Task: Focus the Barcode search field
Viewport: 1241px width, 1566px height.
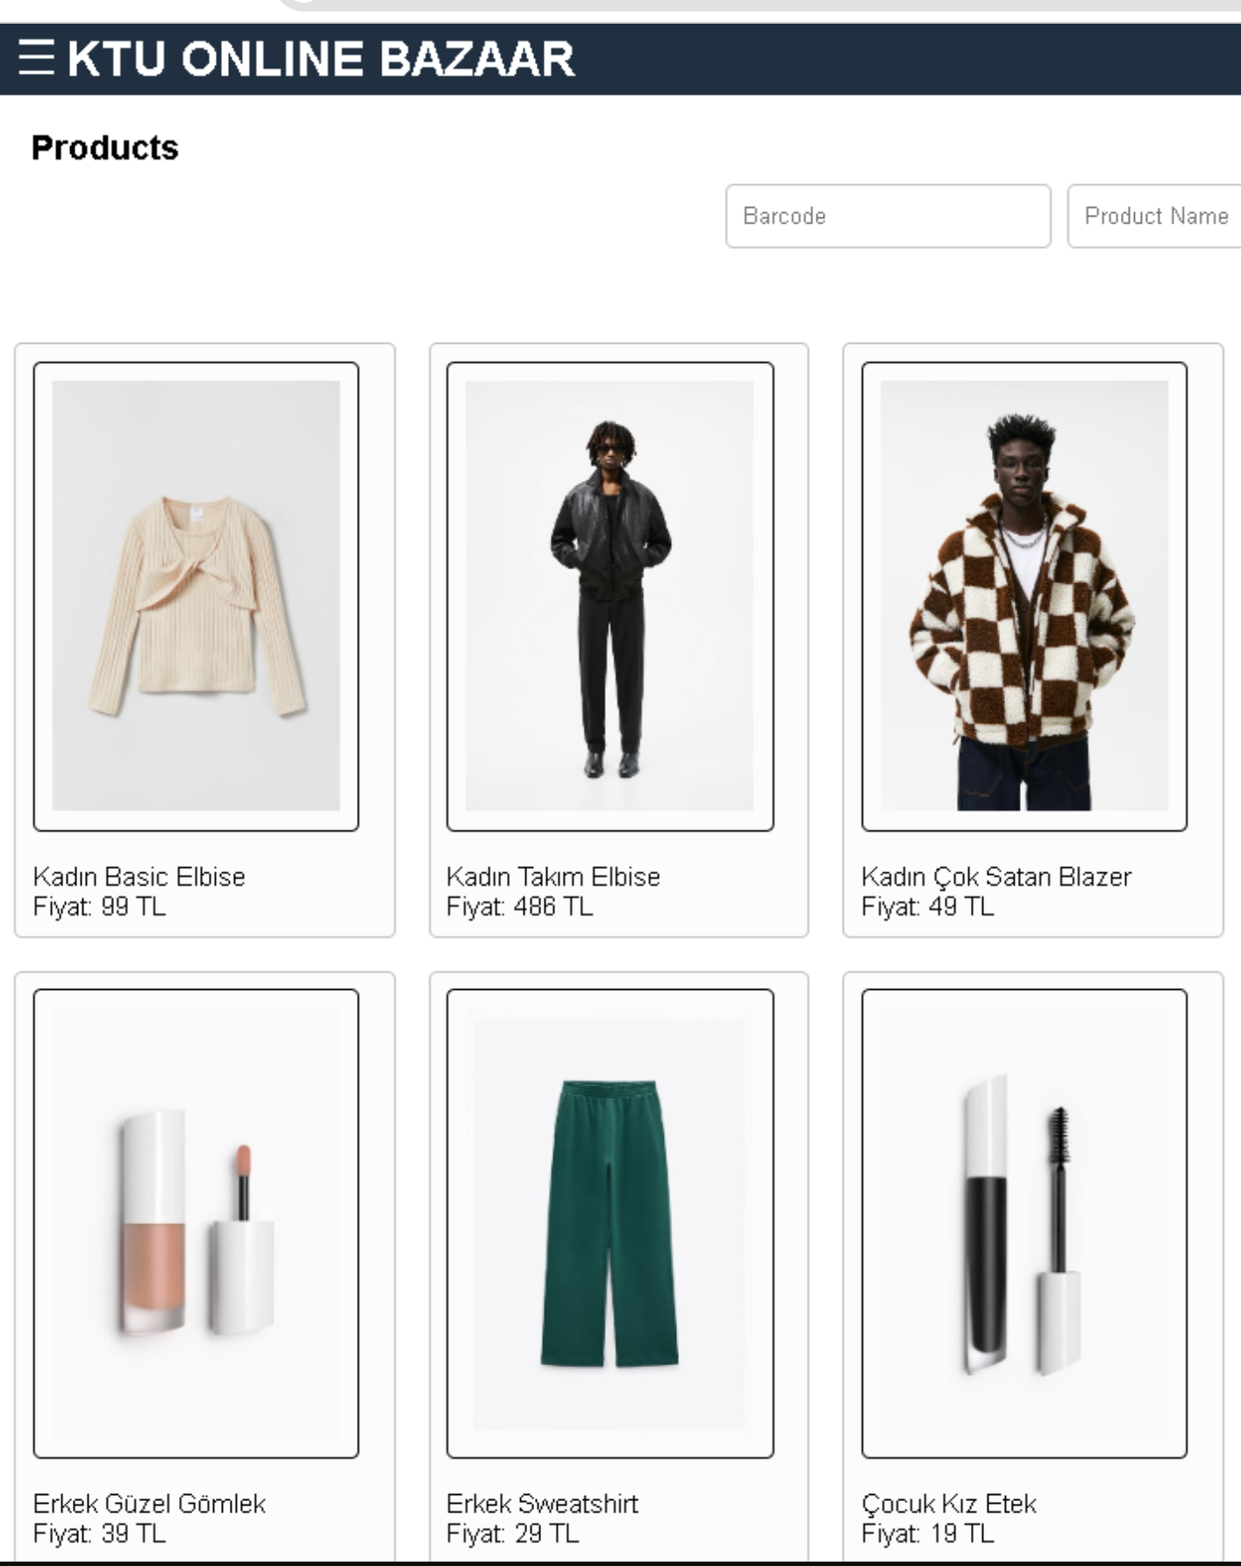Action: pyautogui.click(x=888, y=216)
